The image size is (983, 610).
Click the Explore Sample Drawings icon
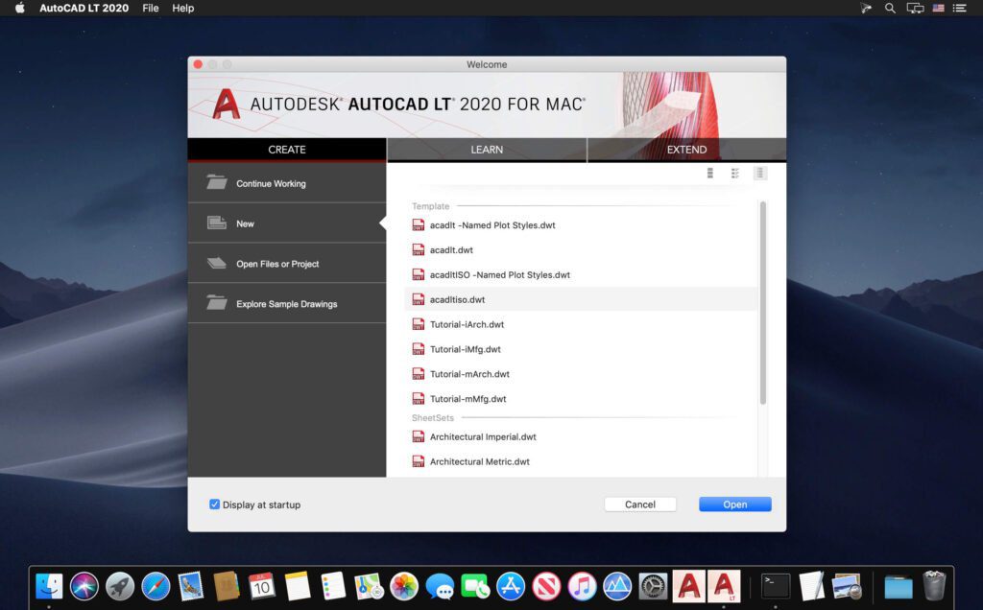(x=215, y=302)
